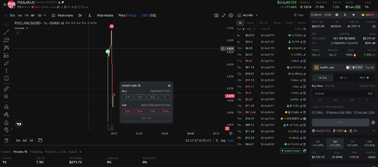Image resolution: width=378 pixels, height=167 pixels.
Task: Open chart settings hexagon icon
Action: 231,15
